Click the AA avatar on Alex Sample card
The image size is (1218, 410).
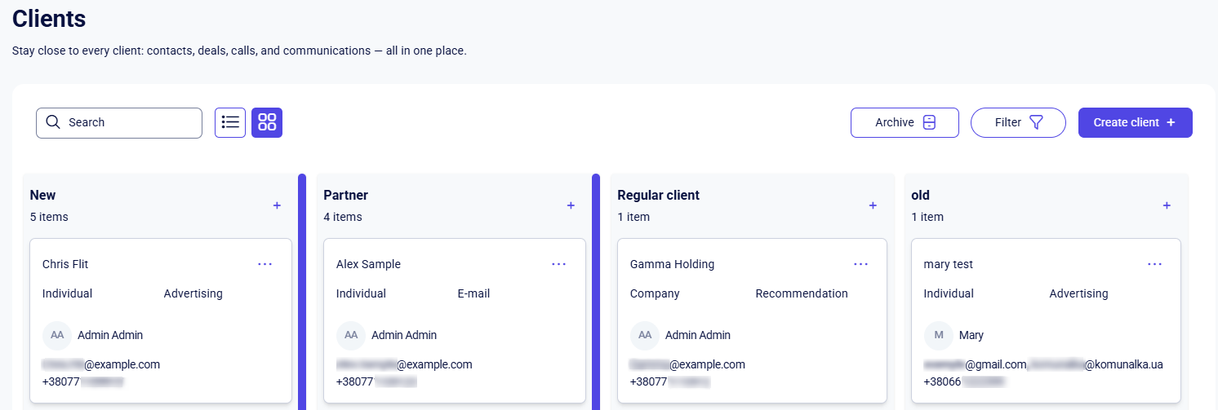(x=351, y=335)
